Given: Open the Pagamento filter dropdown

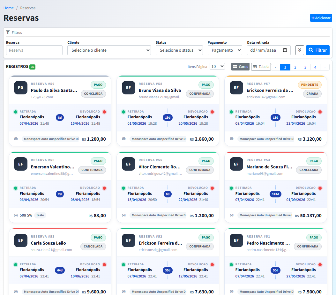Looking at the screenshot, I should [225, 50].
